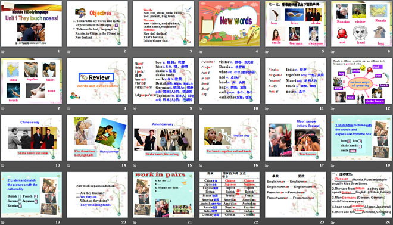Click the animation star icon under slide 2
The image size is (393, 225).
[68, 52]
